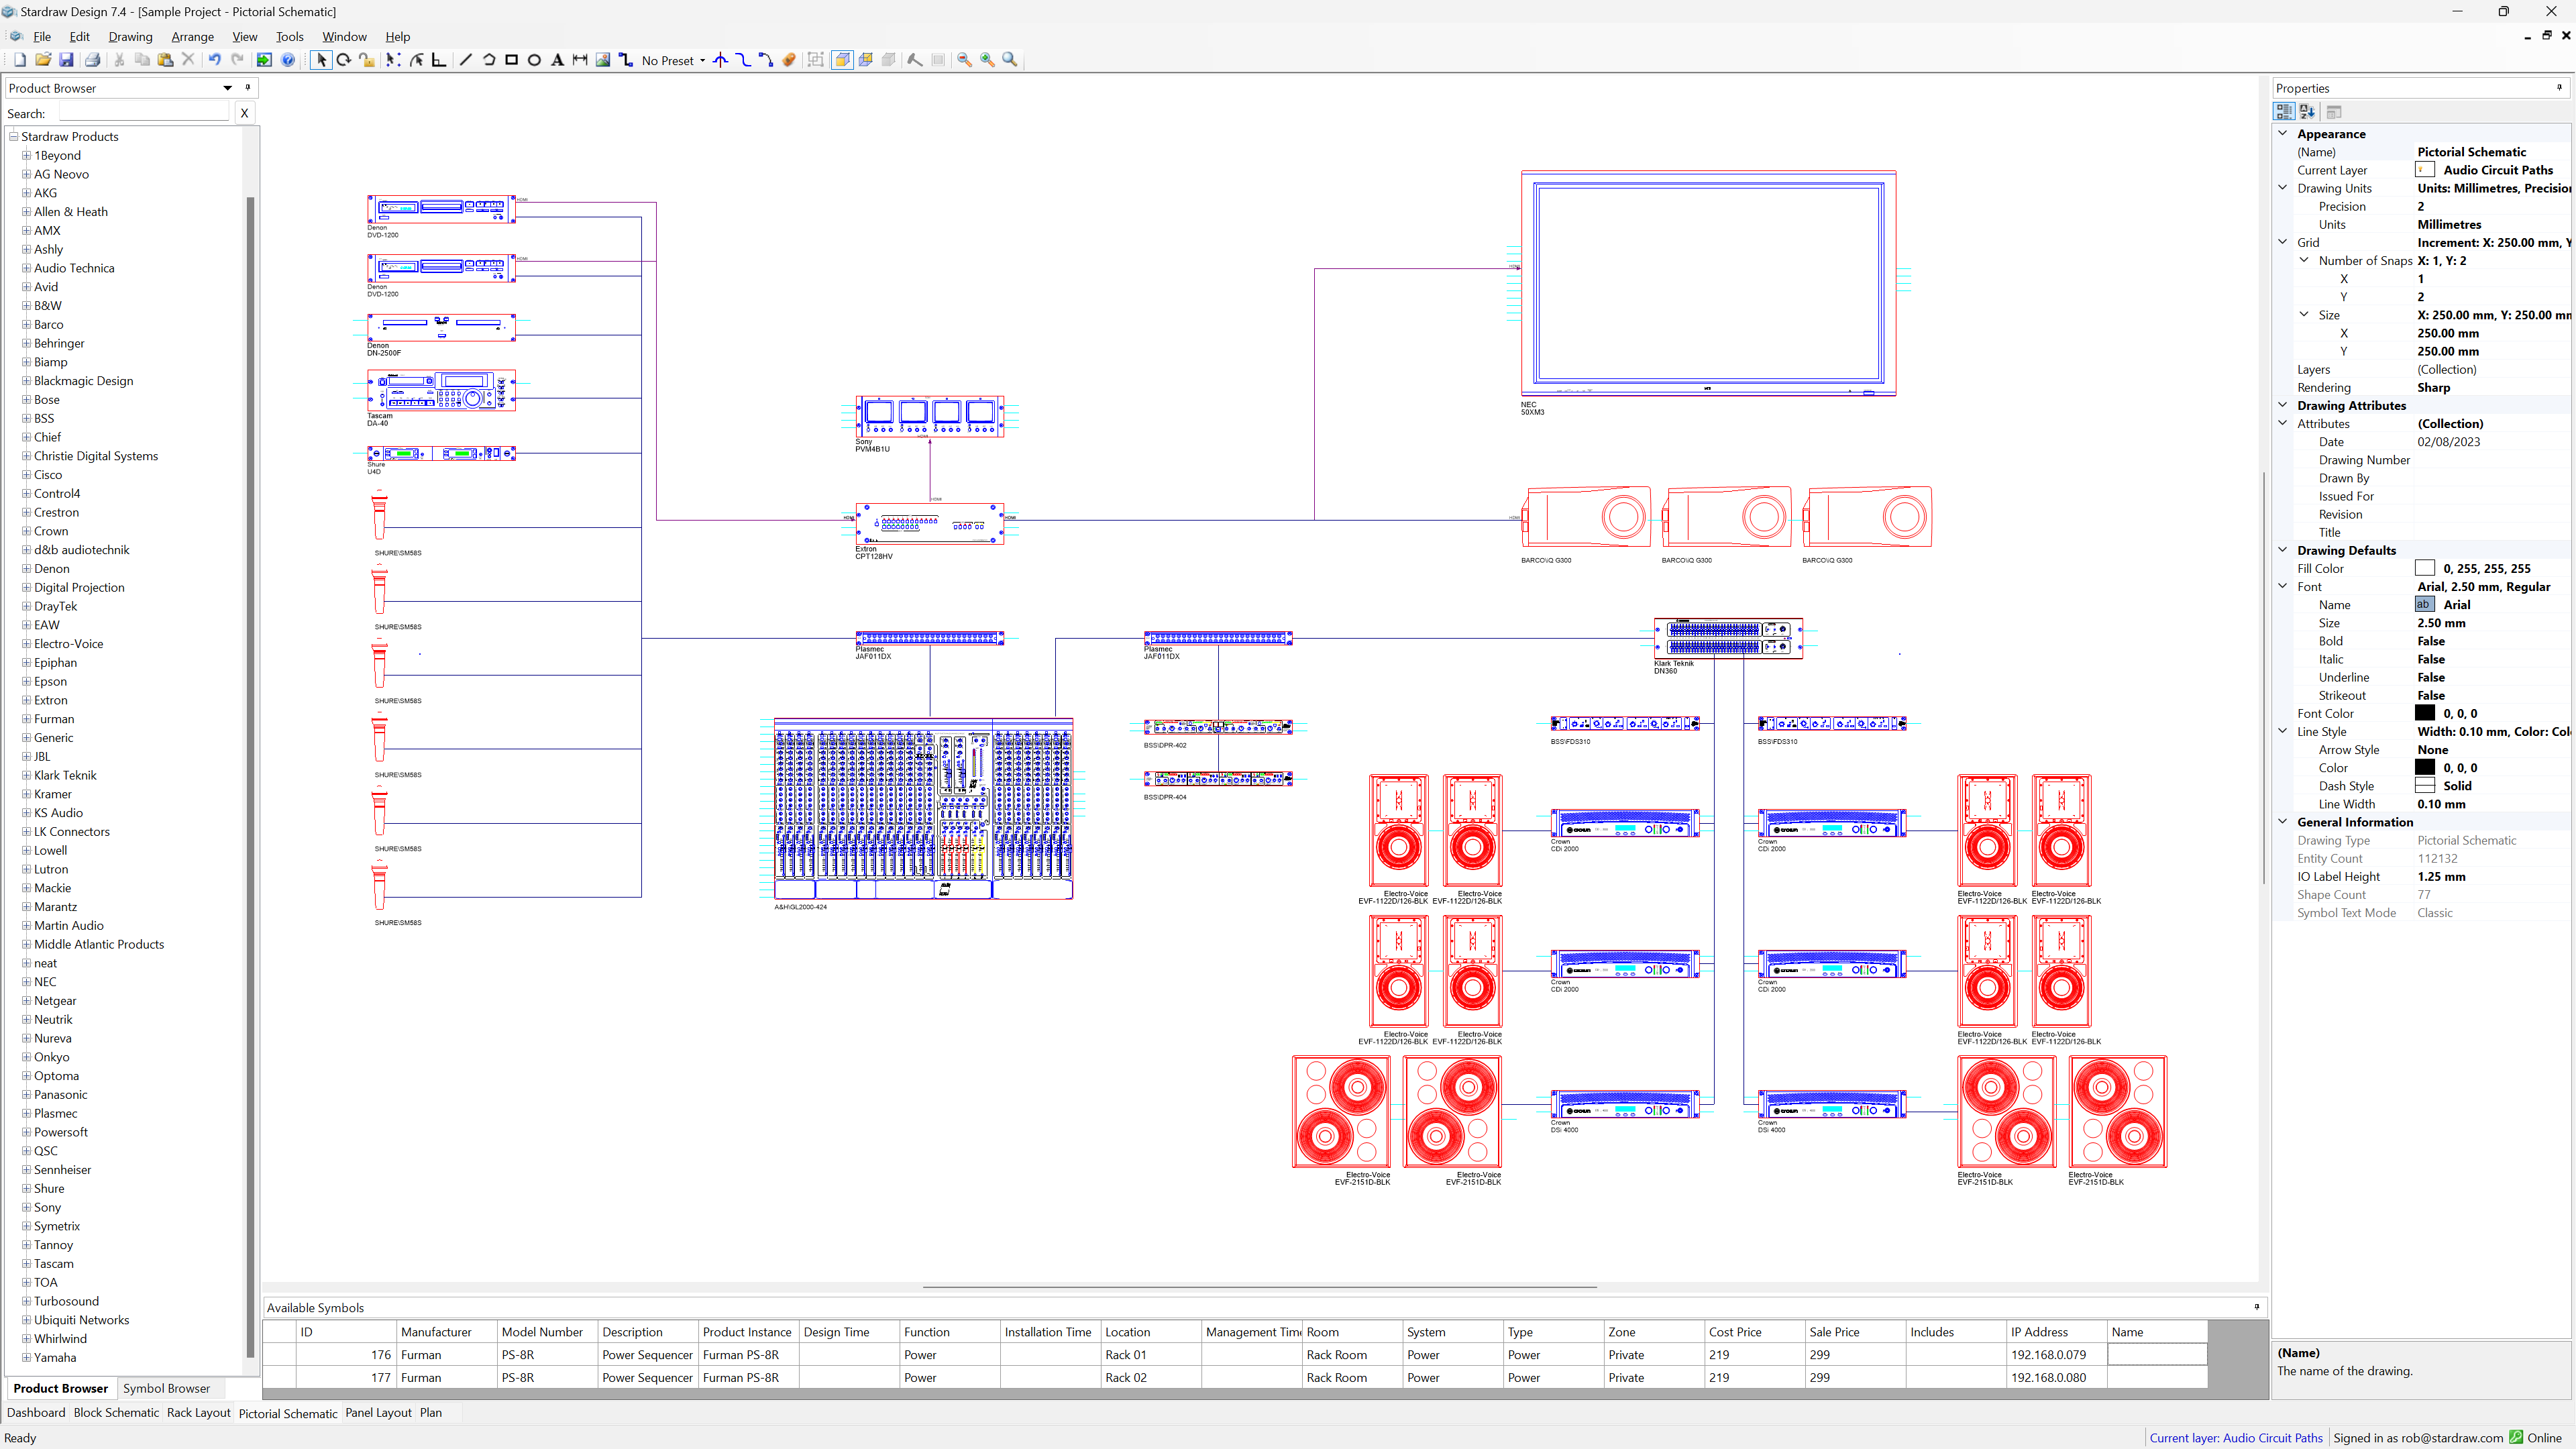Clear search with the X button
The width and height of the screenshot is (2576, 1449).
(244, 113)
